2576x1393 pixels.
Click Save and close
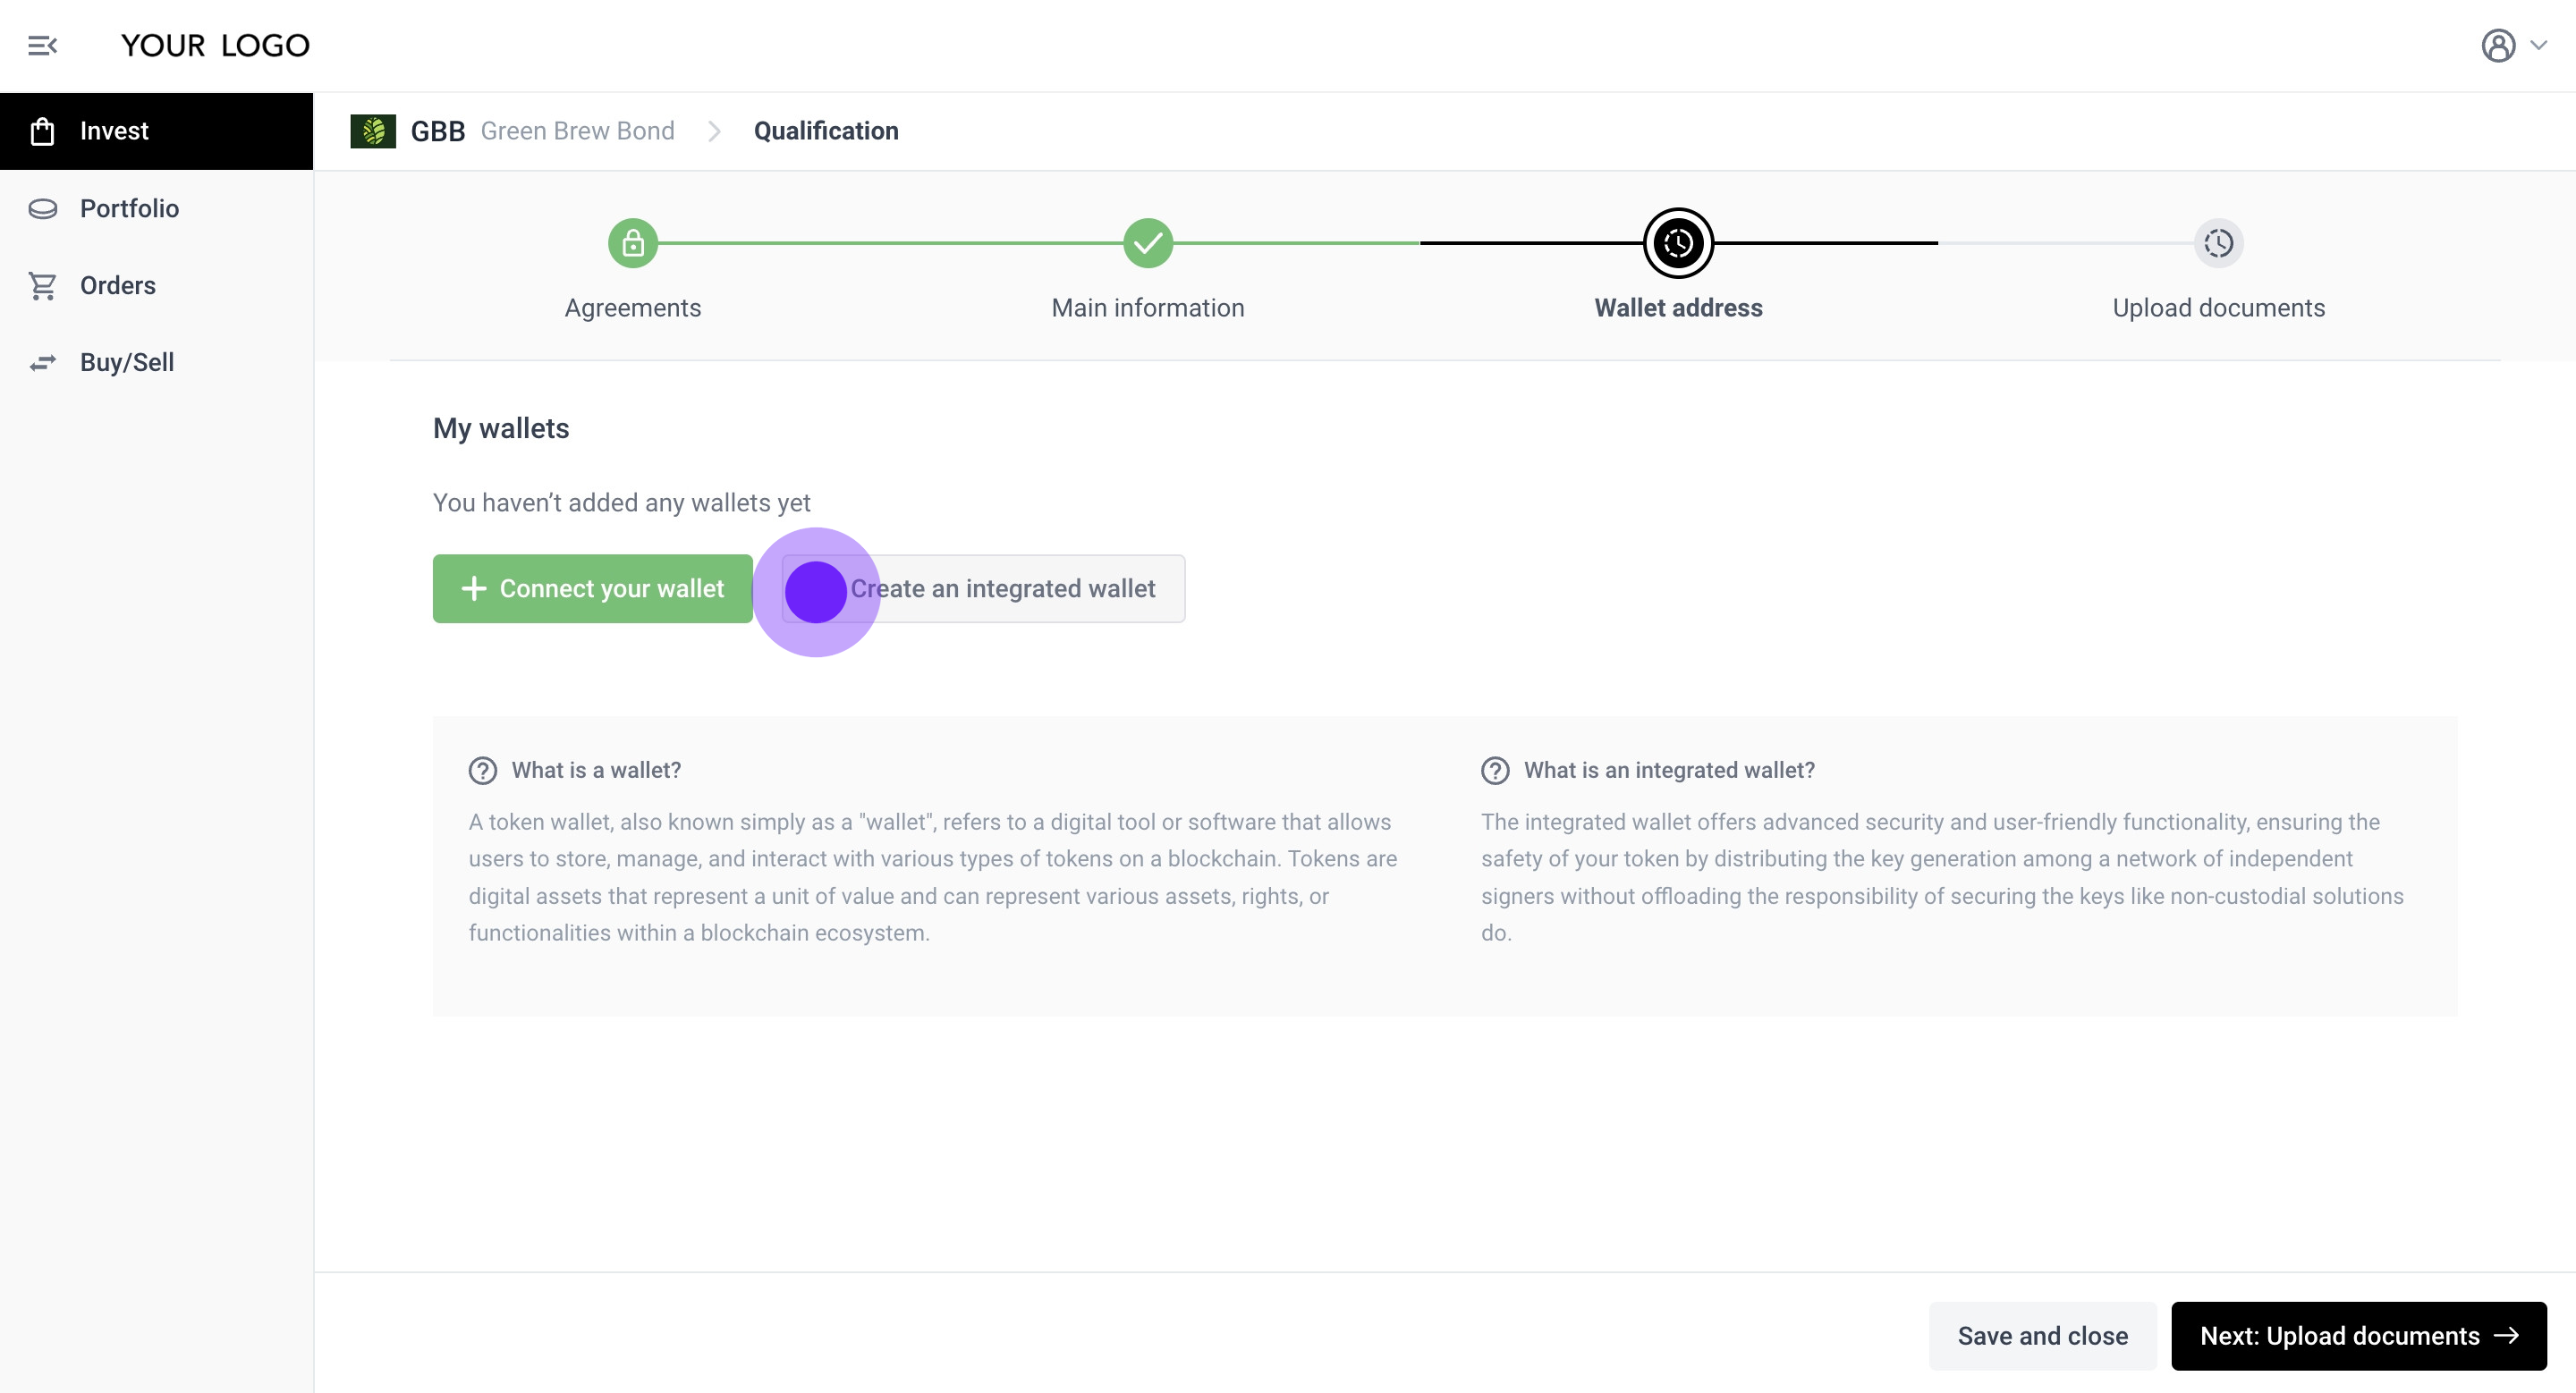click(2042, 1336)
